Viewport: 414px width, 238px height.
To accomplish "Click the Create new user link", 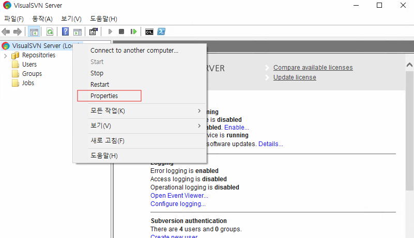I will point(174,236).
